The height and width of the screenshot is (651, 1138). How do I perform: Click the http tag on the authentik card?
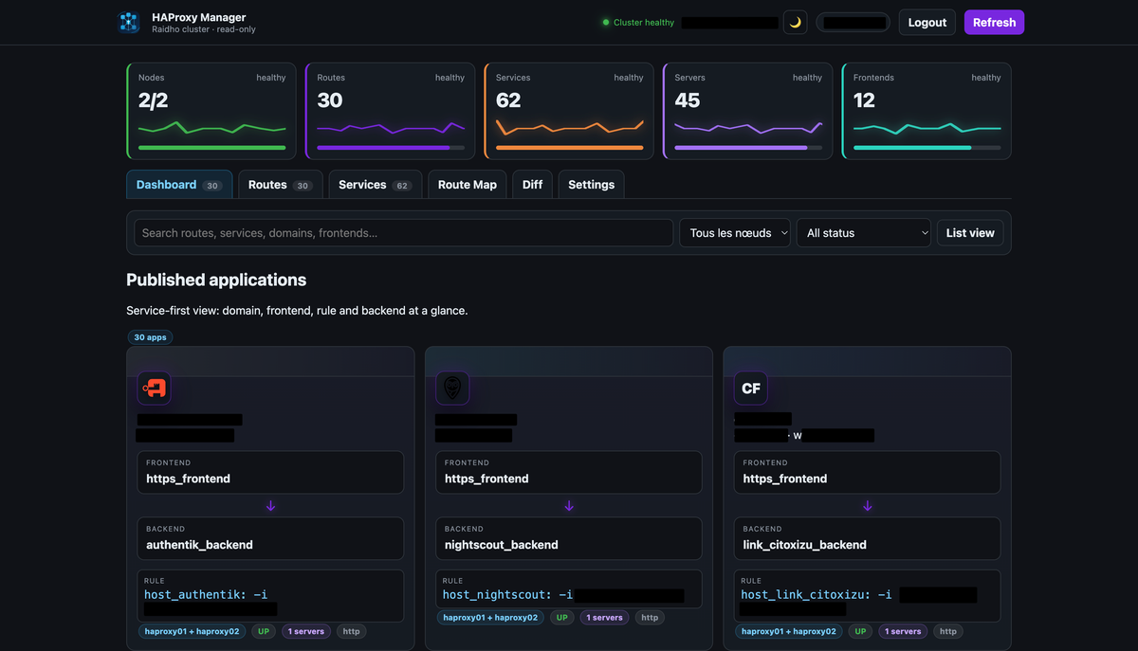[351, 631]
